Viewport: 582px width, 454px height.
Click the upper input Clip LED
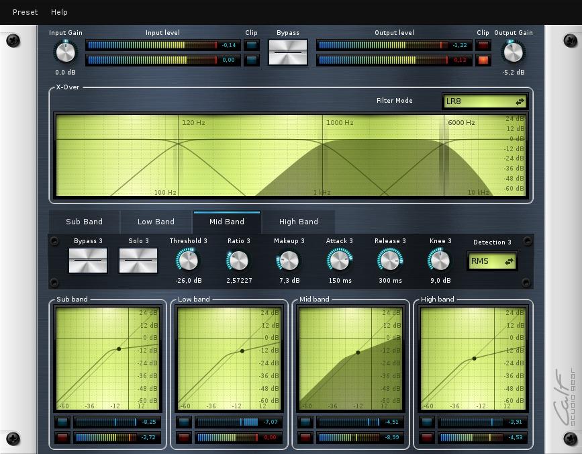[x=251, y=45]
